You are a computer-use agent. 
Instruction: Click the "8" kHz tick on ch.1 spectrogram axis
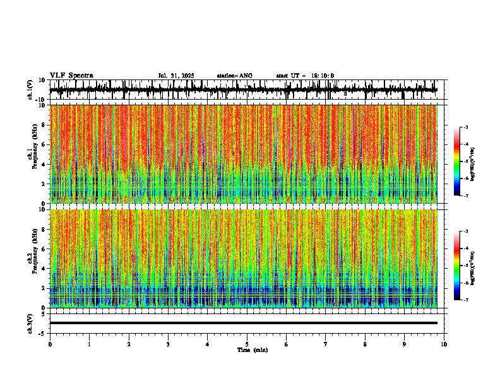pyautogui.click(x=44, y=125)
